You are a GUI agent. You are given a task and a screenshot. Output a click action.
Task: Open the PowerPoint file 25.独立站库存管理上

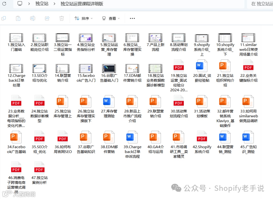[62, 102]
